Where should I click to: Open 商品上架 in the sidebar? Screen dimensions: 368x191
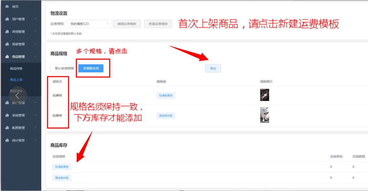[16, 80]
